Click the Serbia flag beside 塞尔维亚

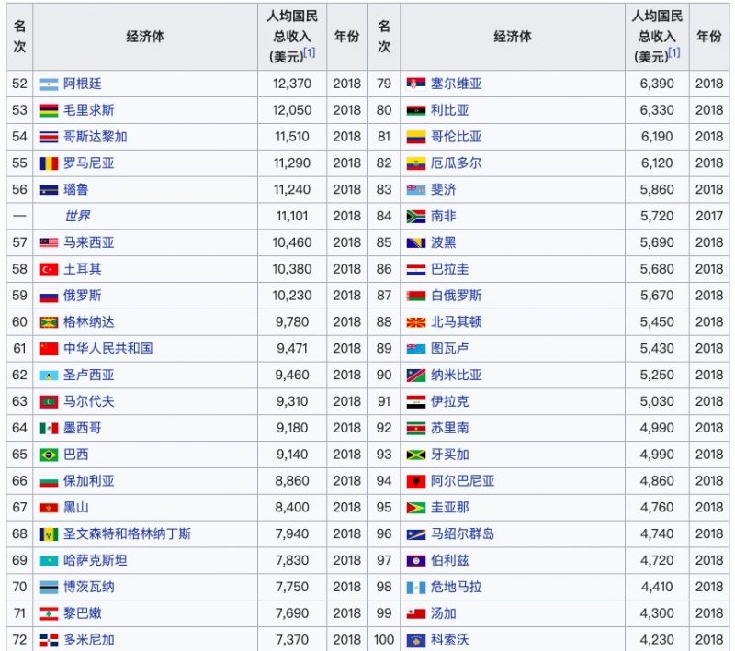tap(416, 84)
